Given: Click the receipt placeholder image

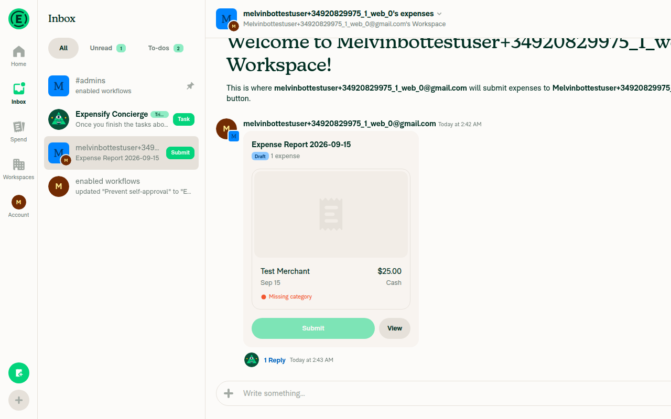Looking at the screenshot, I should (x=331, y=214).
